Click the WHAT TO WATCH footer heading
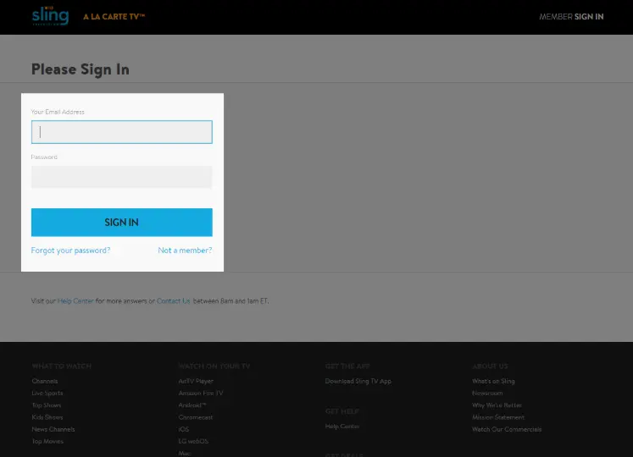This screenshot has height=457, width=633. point(62,366)
